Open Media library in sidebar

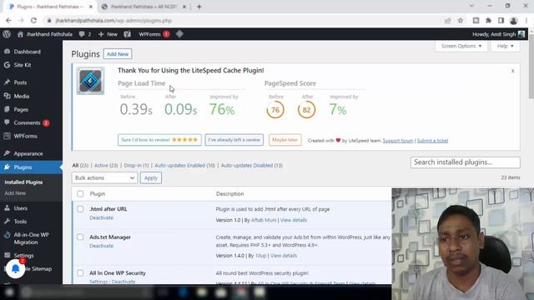coord(22,97)
